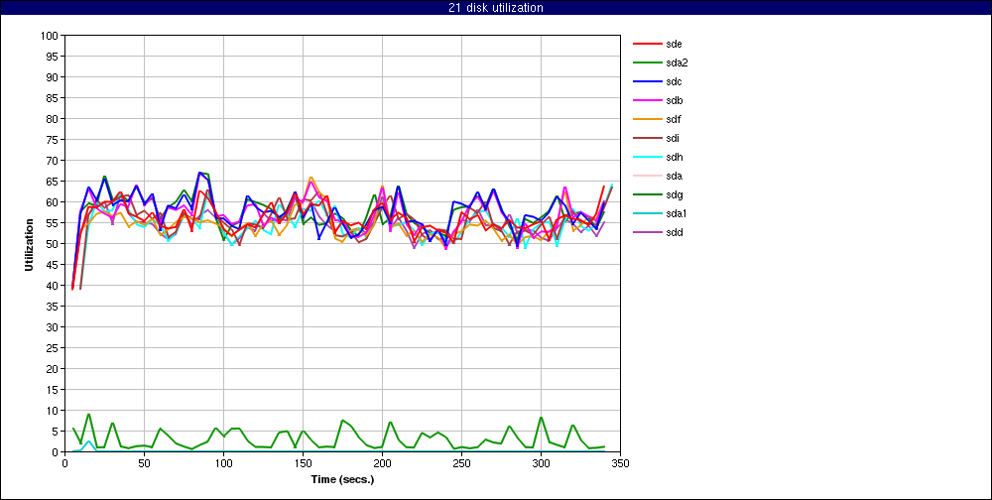The height and width of the screenshot is (500, 992).
Task: Click the purple sdd legend color line
Action: [x=647, y=232]
